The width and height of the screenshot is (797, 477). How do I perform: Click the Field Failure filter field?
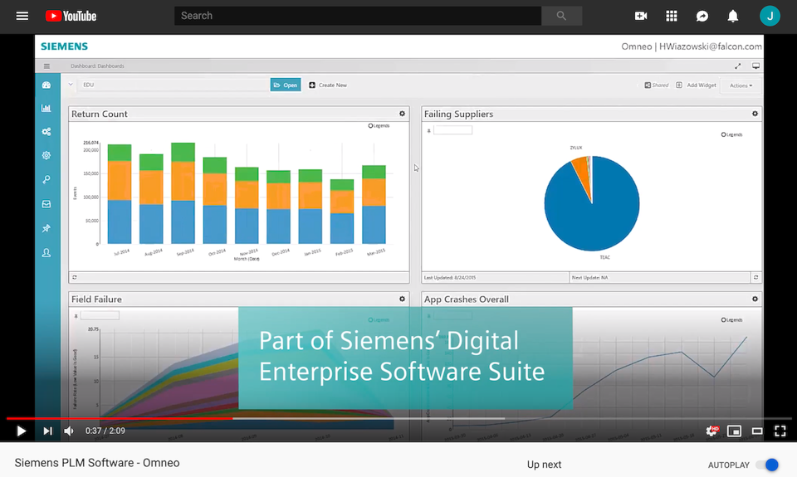pos(100,316)
